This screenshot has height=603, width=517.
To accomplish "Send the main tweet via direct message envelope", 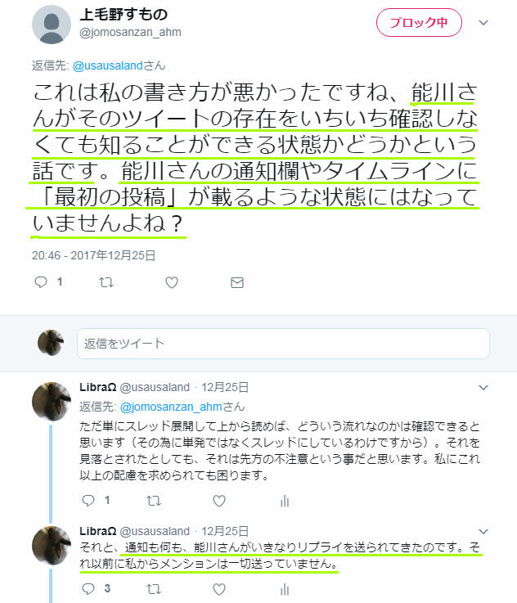I will 236,282.
